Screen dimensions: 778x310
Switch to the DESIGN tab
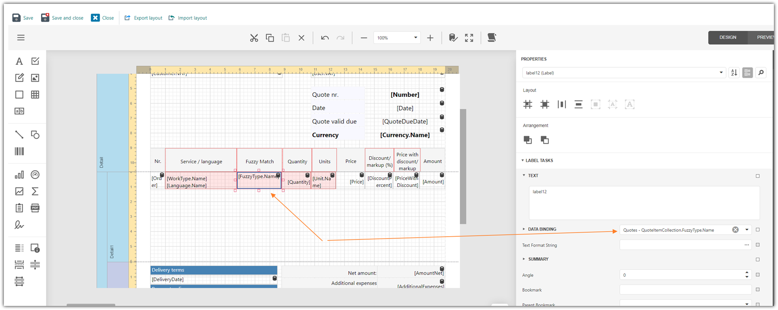point(728,38)
